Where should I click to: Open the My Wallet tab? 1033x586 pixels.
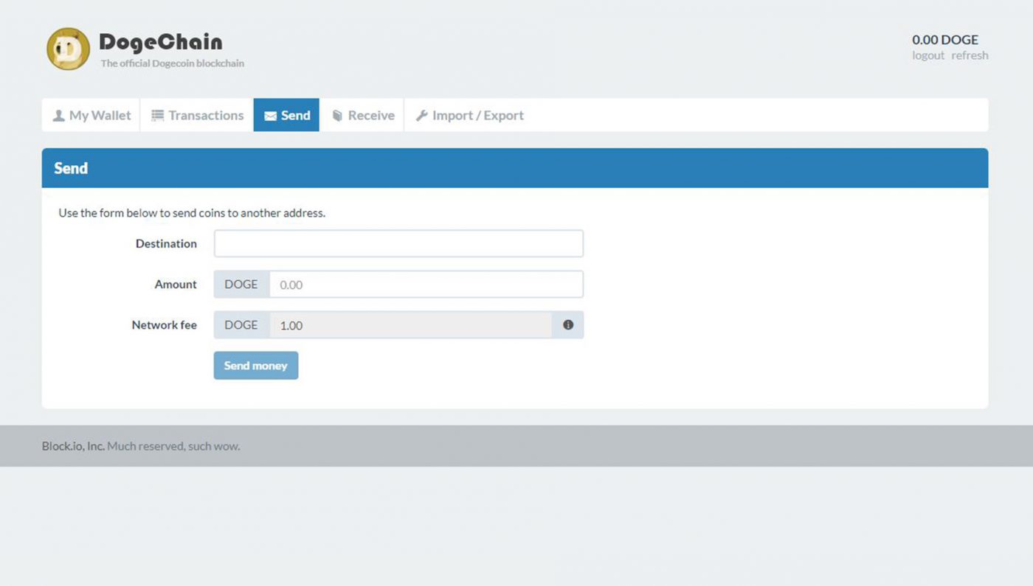point(91,115)
